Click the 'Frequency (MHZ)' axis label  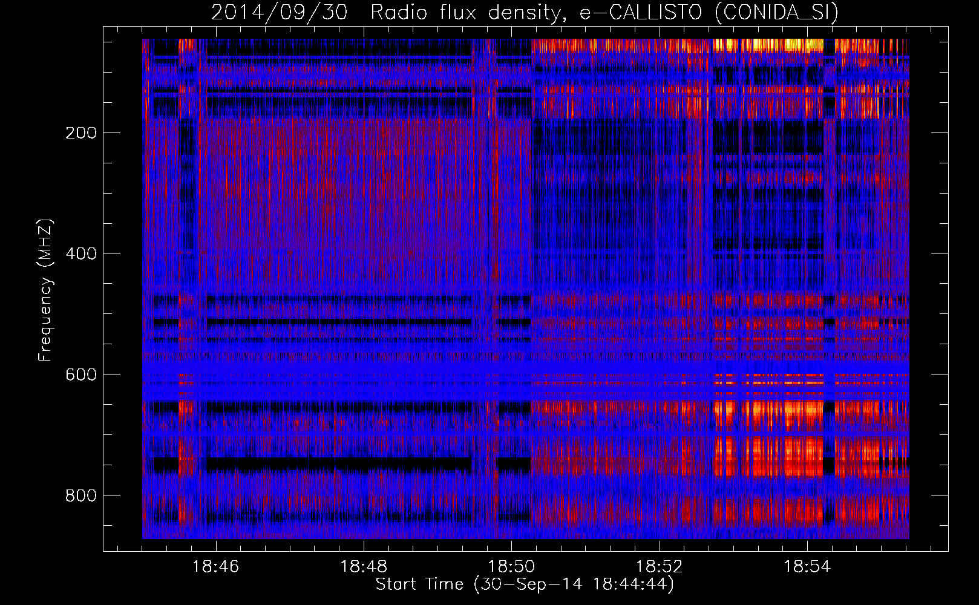[x=45, y=290]
